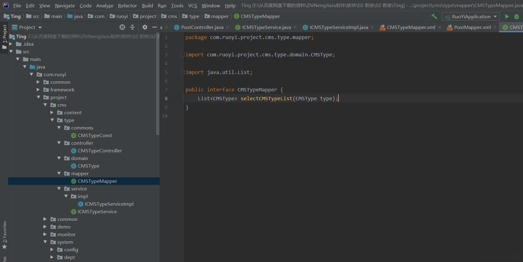Expand the framework package node
Screen dimensions: 523x262
[38, 90]
